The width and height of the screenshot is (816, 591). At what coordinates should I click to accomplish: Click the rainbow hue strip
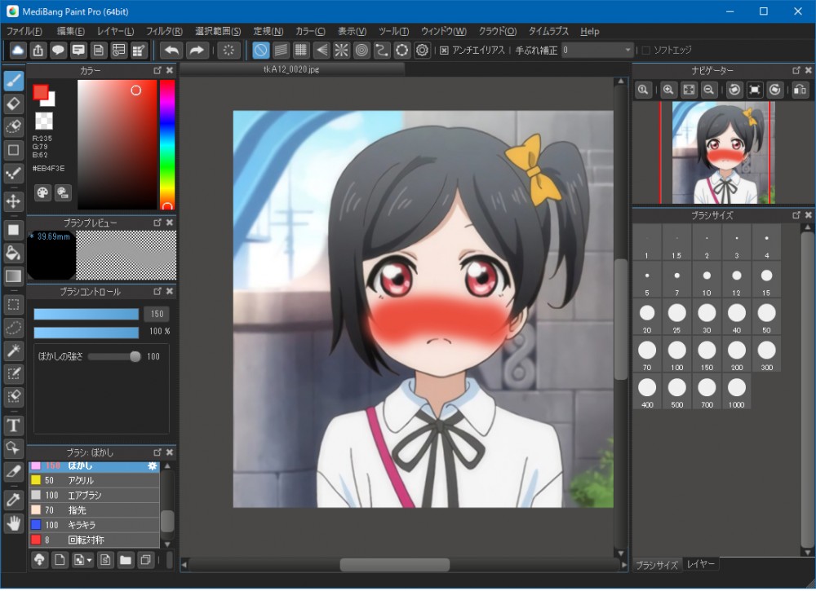coord(167,144)
